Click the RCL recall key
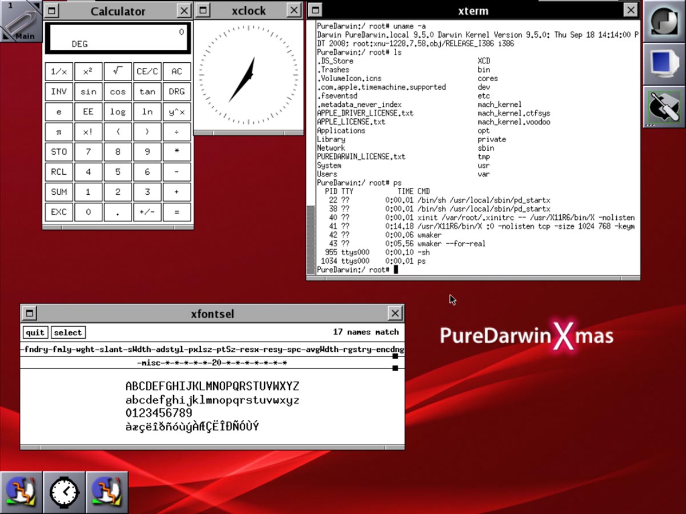 (59, 172)
